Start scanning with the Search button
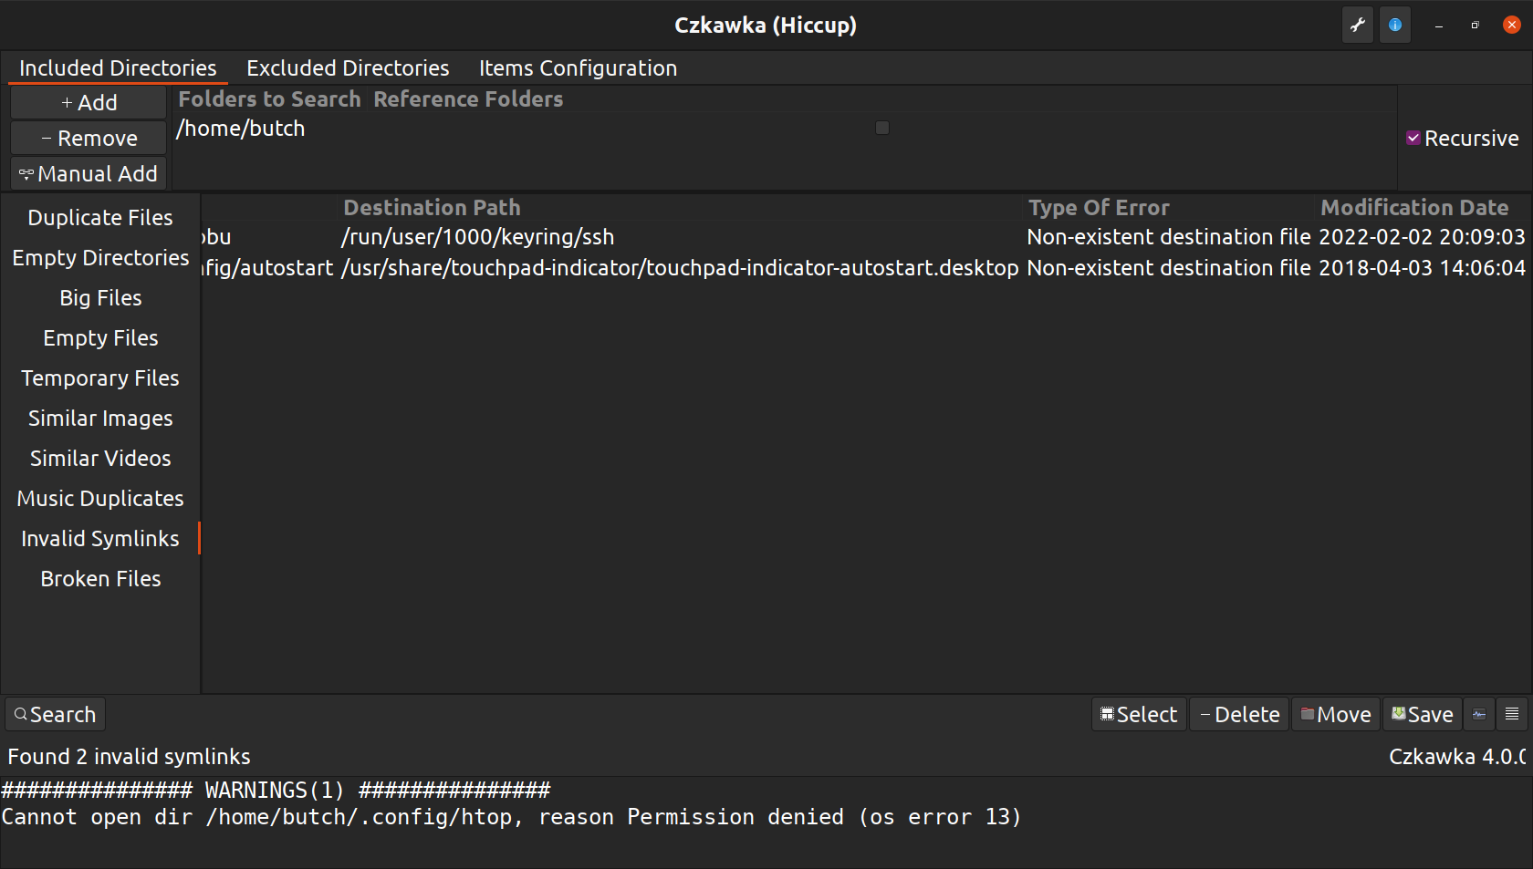1533x869 pixels. [55, 714]
